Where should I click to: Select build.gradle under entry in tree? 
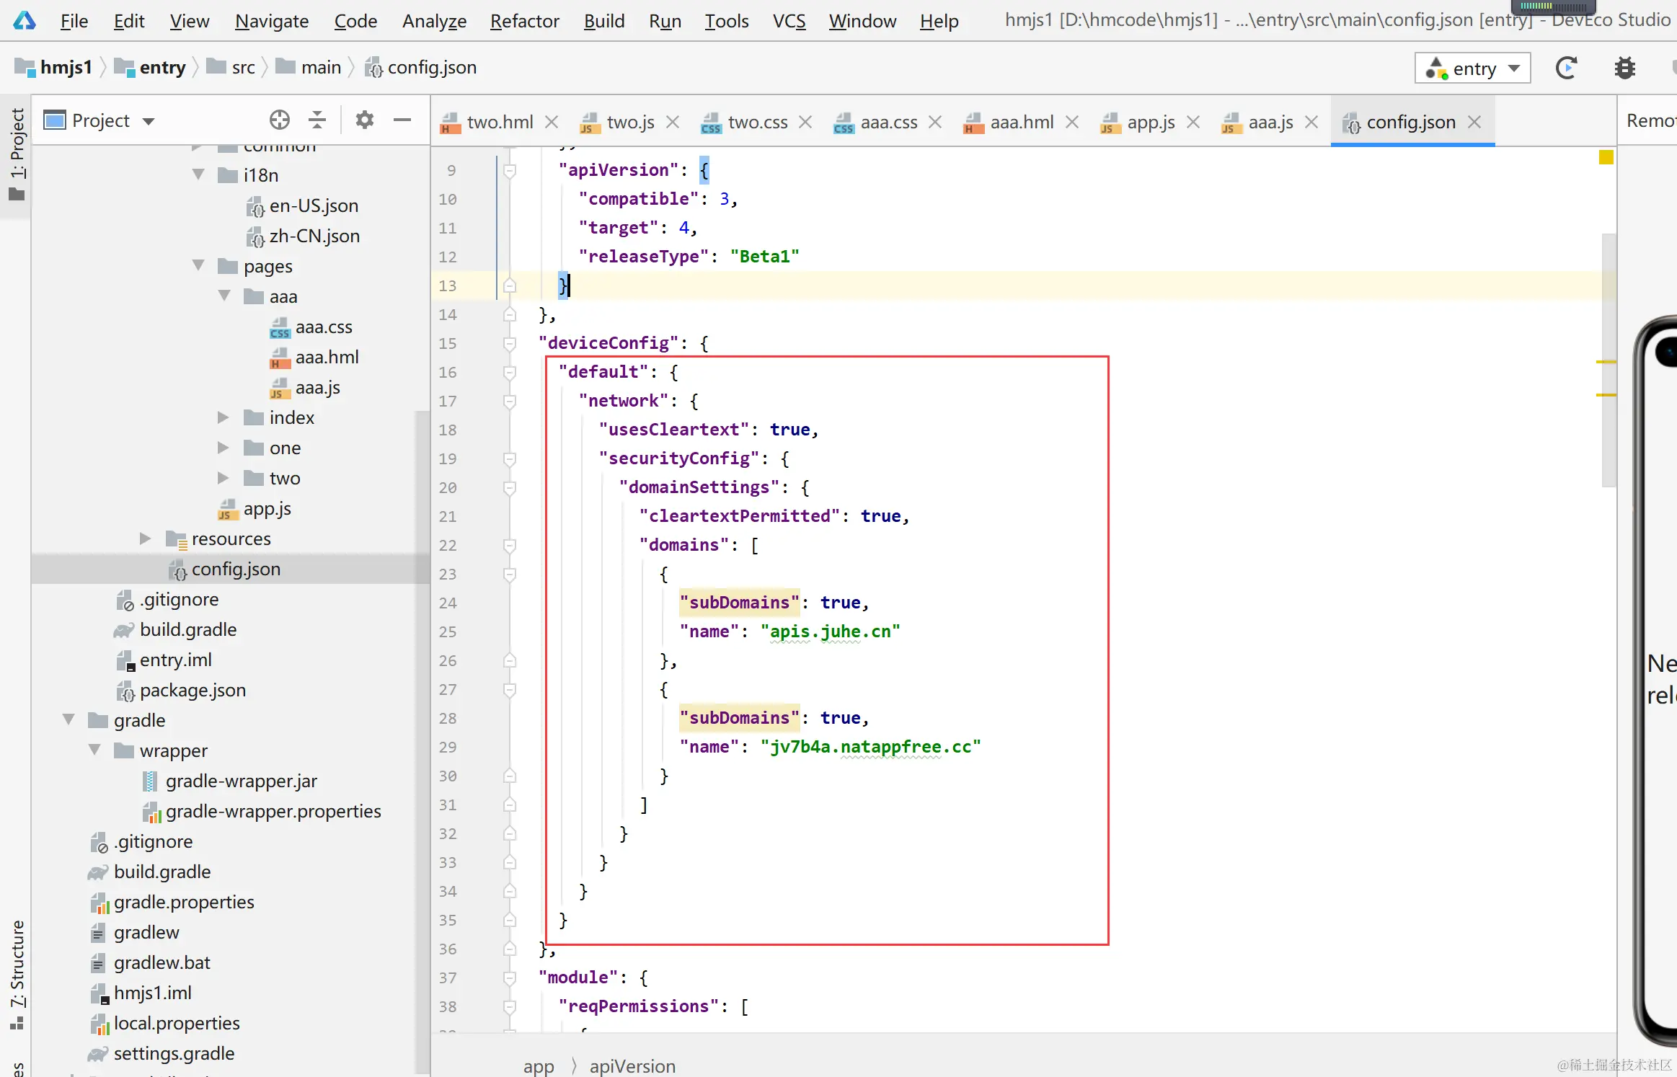(187, 629)
